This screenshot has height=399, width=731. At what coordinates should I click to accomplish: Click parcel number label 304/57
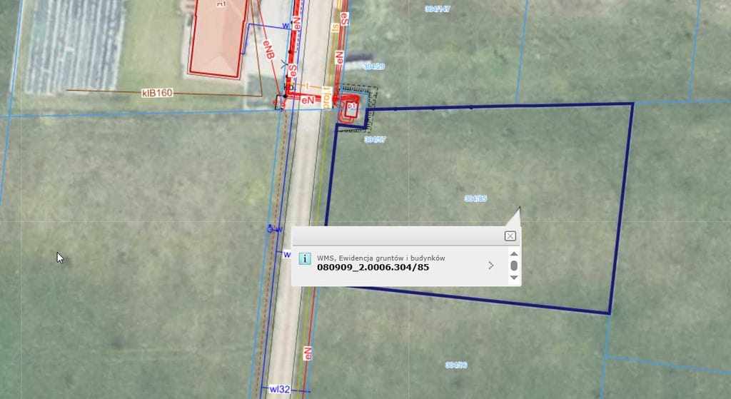[375, 140]
